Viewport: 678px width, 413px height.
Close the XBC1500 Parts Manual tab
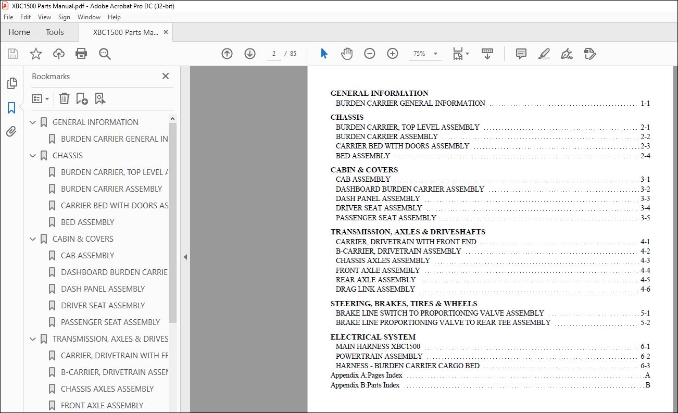pos(166,32)
